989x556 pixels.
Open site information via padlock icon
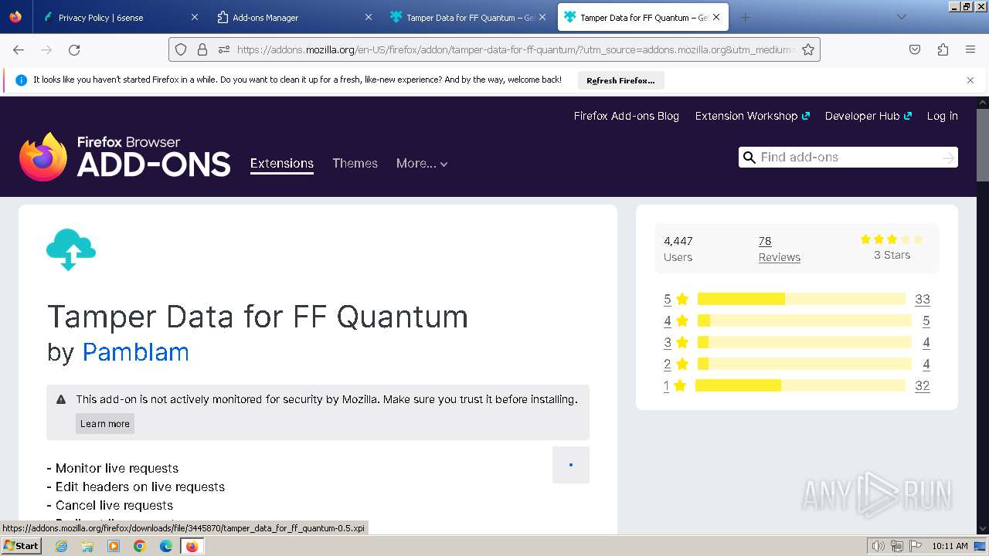tap(202, 49)
